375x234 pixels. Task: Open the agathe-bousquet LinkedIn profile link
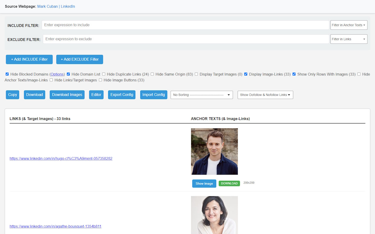click(x=55, y=226)
